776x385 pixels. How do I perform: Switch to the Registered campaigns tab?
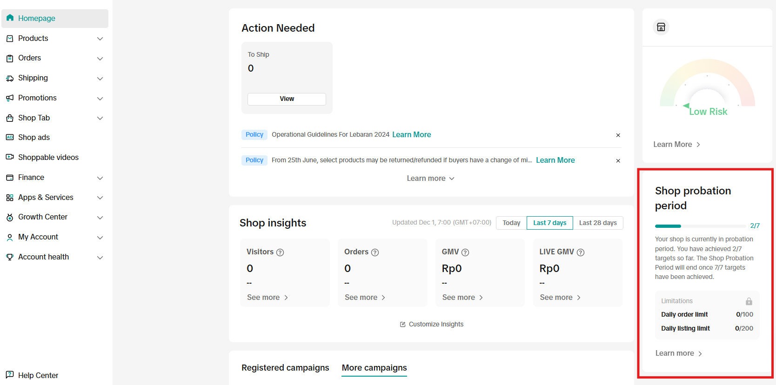click(285, 368)
